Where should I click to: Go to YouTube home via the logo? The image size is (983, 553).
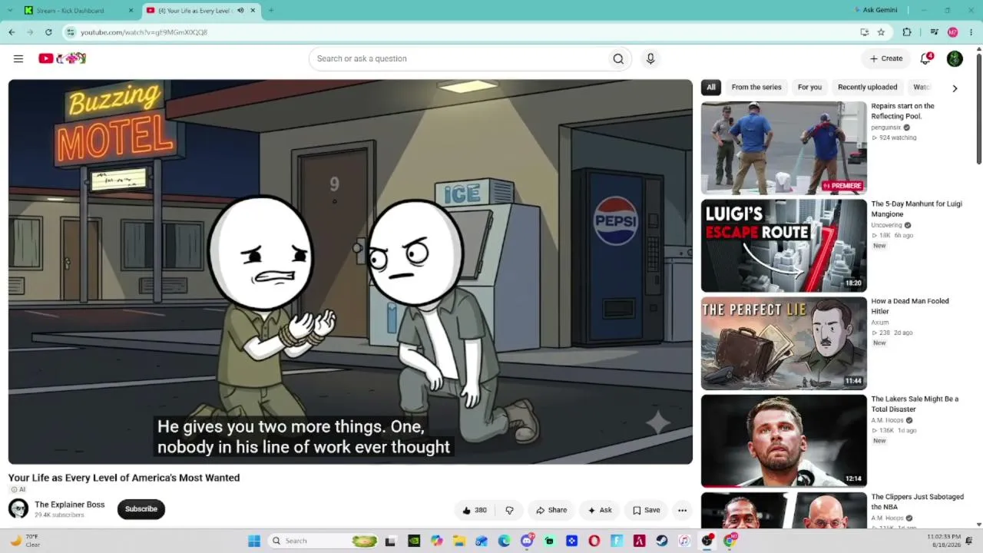click(x=62, y=58)
